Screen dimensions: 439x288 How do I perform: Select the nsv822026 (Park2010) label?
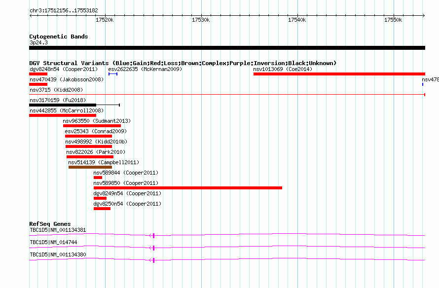click(96, 152)
